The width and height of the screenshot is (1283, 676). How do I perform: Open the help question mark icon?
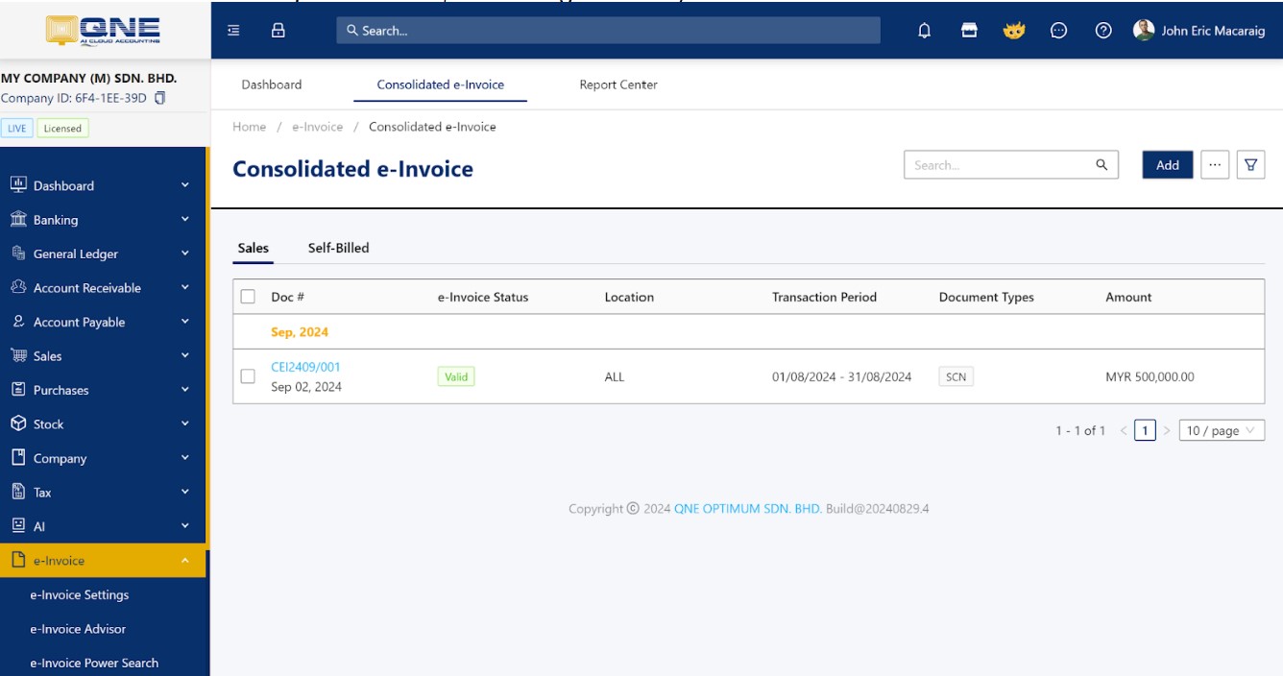1102,30
